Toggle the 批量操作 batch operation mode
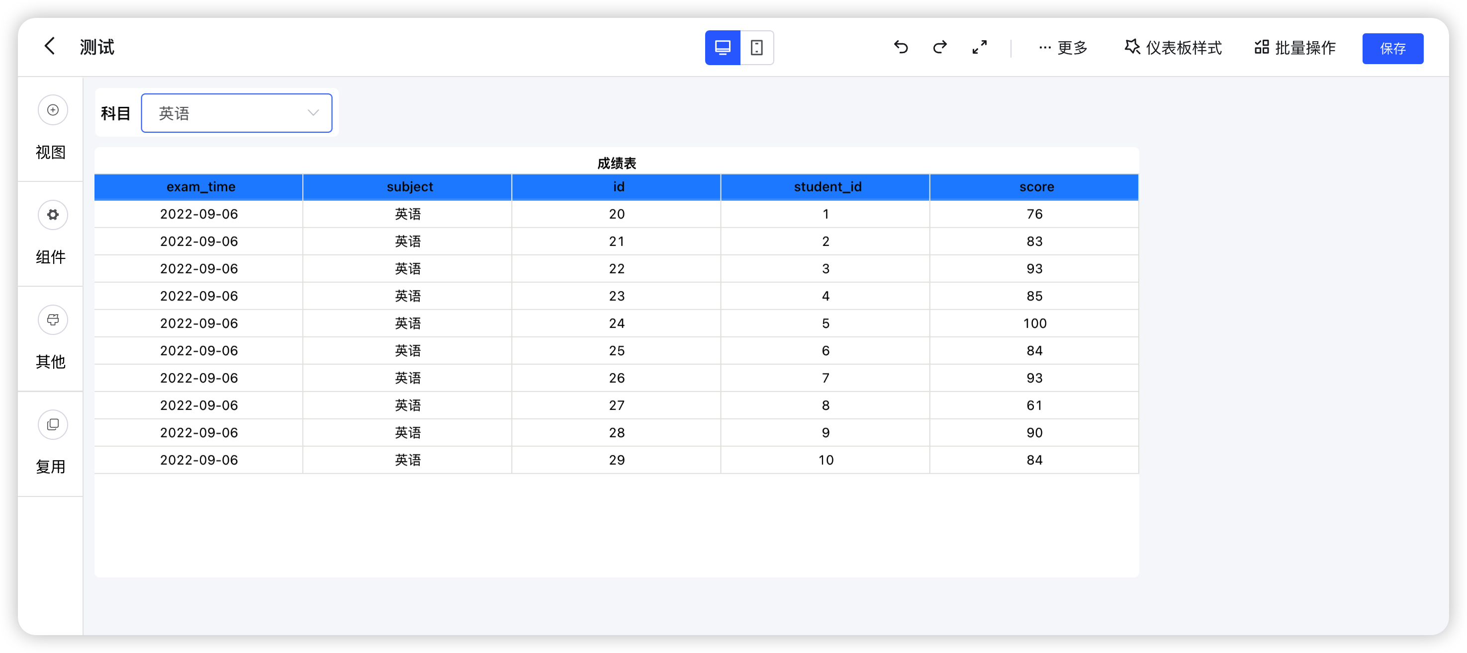1467x653 pixels. point(1294,48)
